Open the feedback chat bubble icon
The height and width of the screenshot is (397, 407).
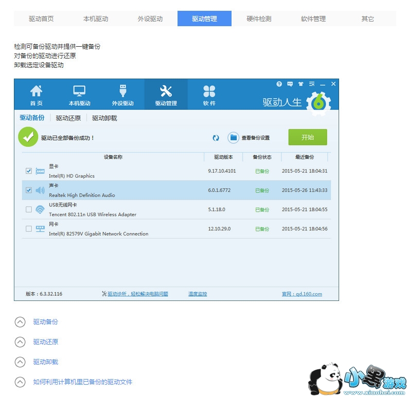[x=290, y=84]
